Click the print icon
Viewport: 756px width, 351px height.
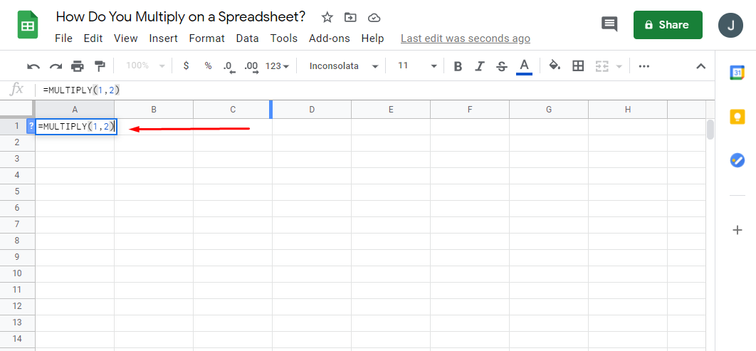point(78,66)
